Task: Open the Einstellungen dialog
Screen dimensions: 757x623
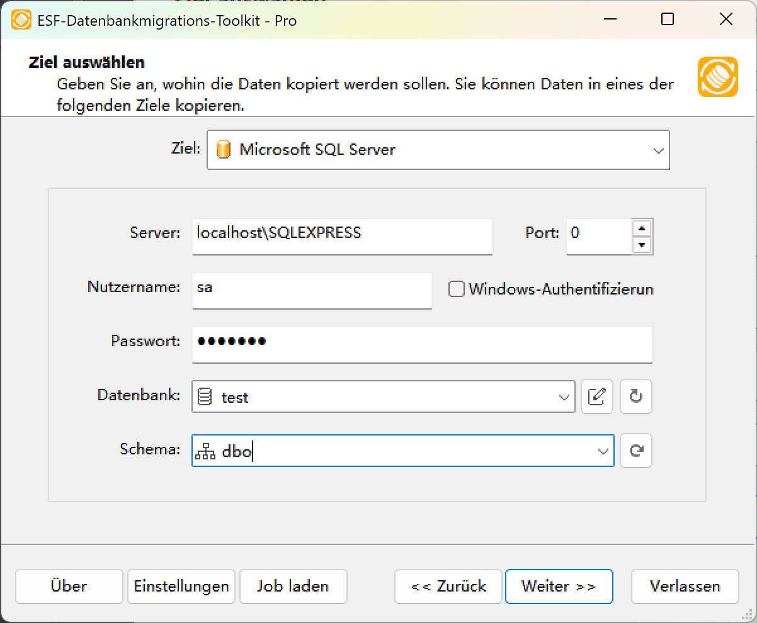Action: tap(181, 586)
